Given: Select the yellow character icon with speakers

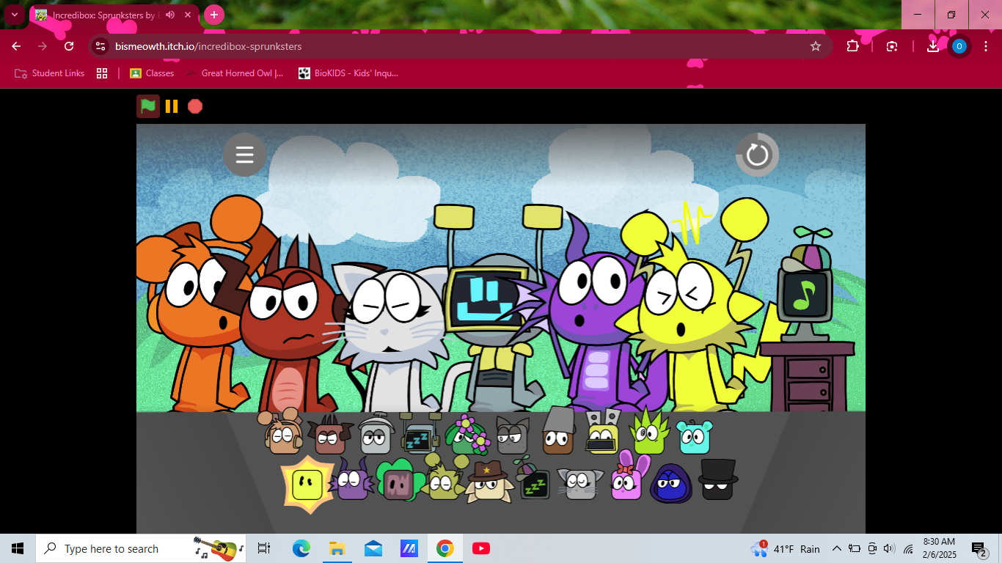Looking at the screenshot, I should pyautogui.click(x=603, y=433).
